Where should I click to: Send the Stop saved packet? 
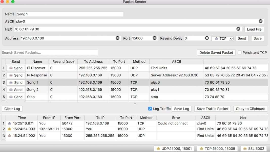coord(16,97)
